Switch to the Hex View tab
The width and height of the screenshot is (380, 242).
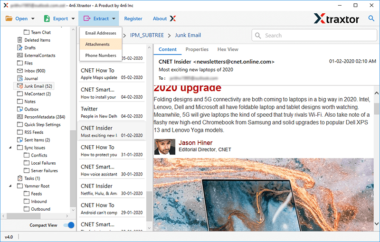click(x=228, y=49)
